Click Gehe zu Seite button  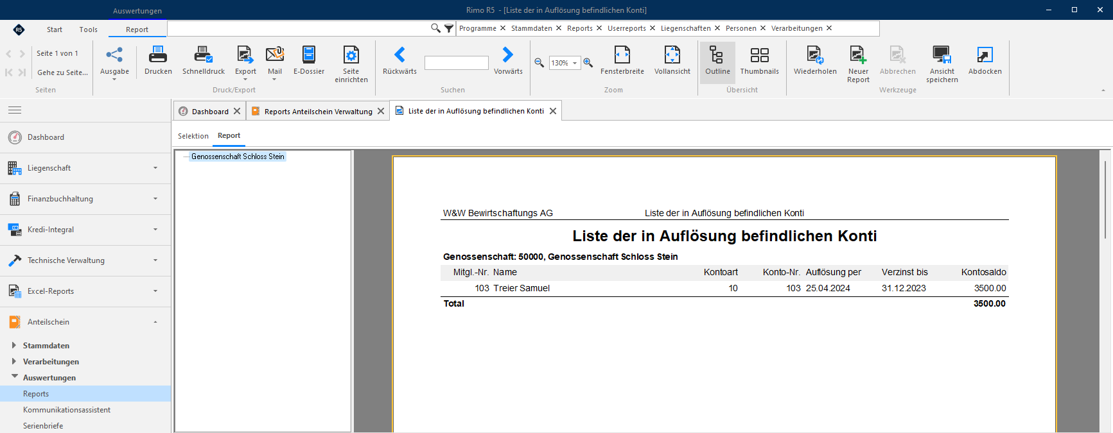(62, 72)
